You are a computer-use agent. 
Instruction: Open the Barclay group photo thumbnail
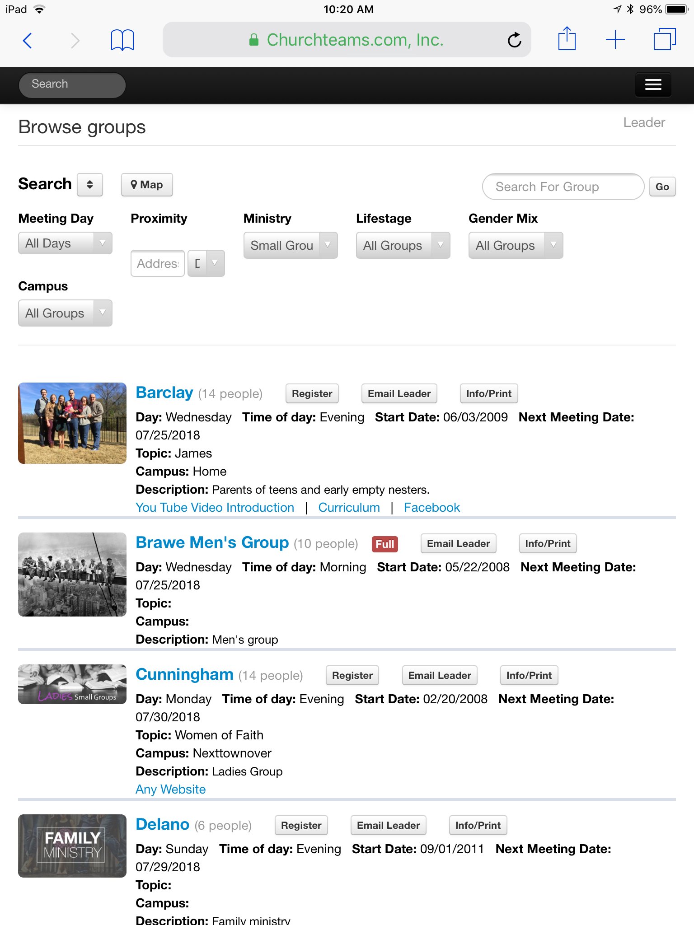coord(72,423)
